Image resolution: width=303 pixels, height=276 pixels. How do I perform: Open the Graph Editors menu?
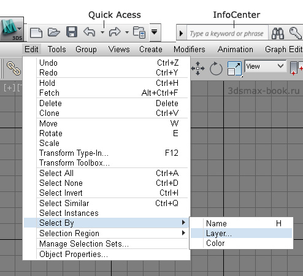click(284, 49)
